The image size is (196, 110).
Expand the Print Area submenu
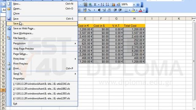42,59
